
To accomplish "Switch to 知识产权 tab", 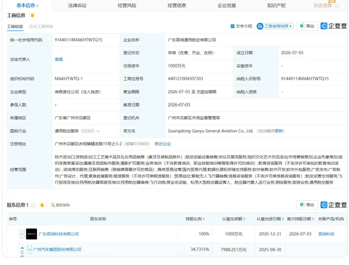I will (x=277, y=6).
